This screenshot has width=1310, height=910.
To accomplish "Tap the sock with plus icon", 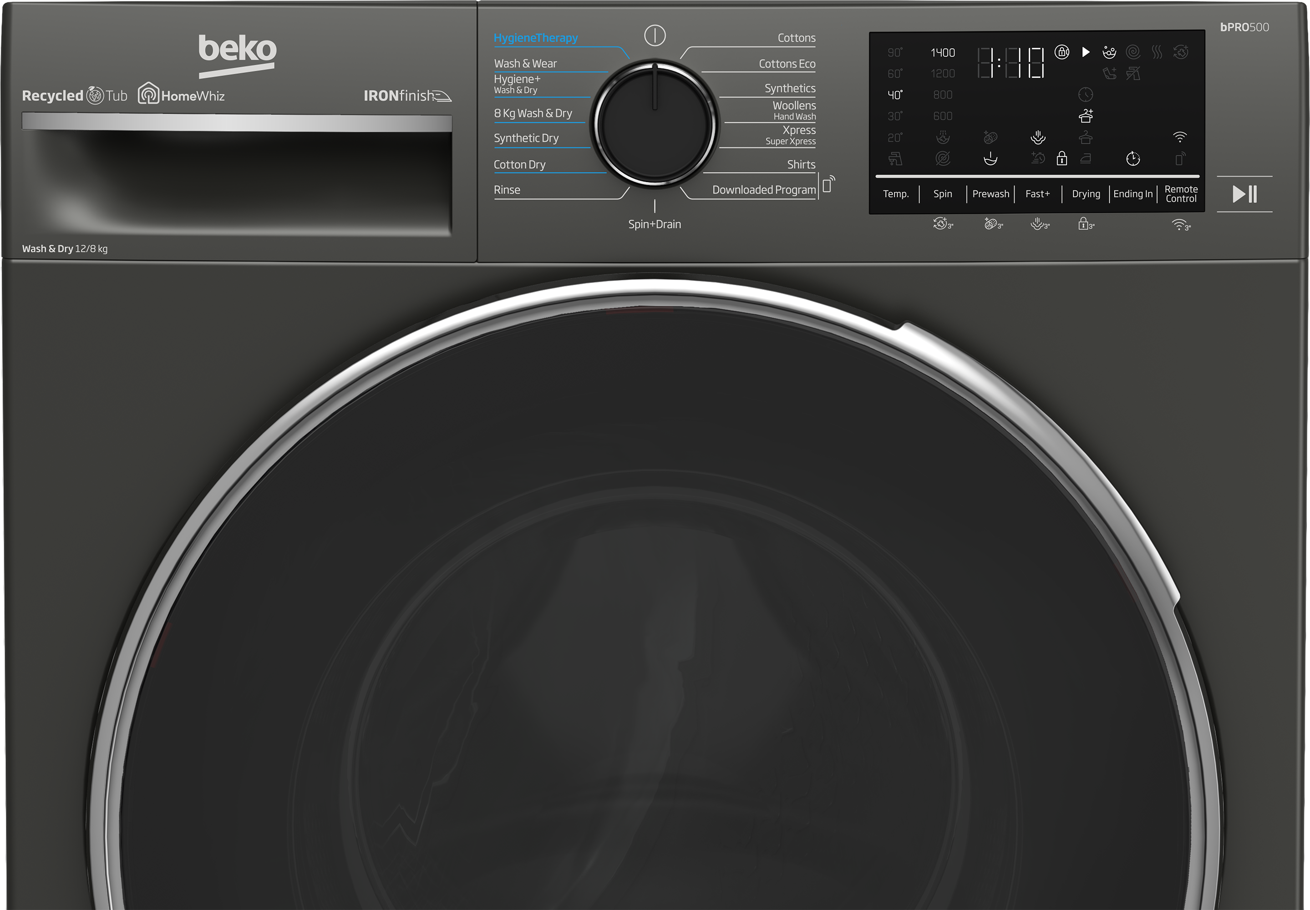I will (1109, 73).
